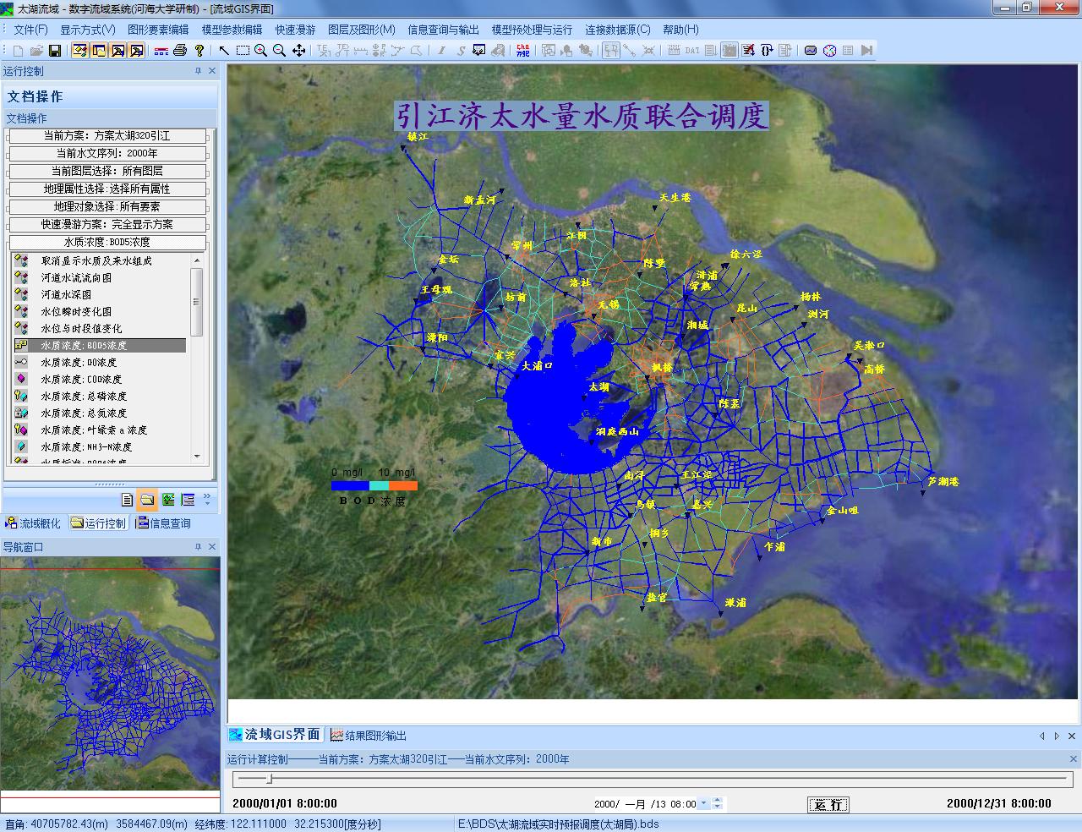Open the 帮助(H) menu
1082x832 pixels.
click(680, 30)
